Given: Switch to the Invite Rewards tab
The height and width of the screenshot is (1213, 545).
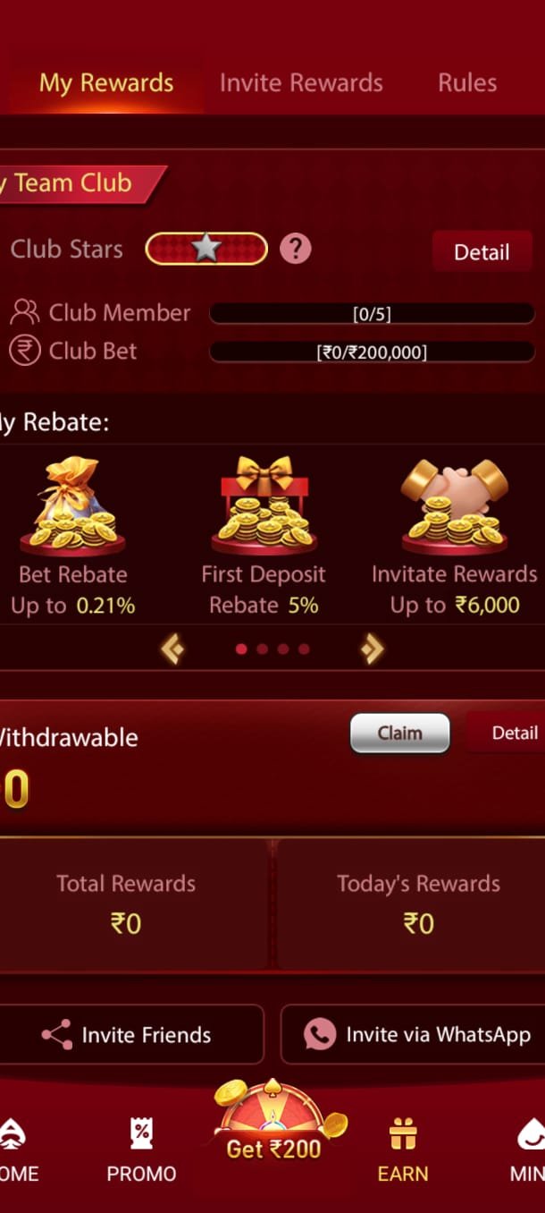Looking at the screenshot, I should coord(301,83).
